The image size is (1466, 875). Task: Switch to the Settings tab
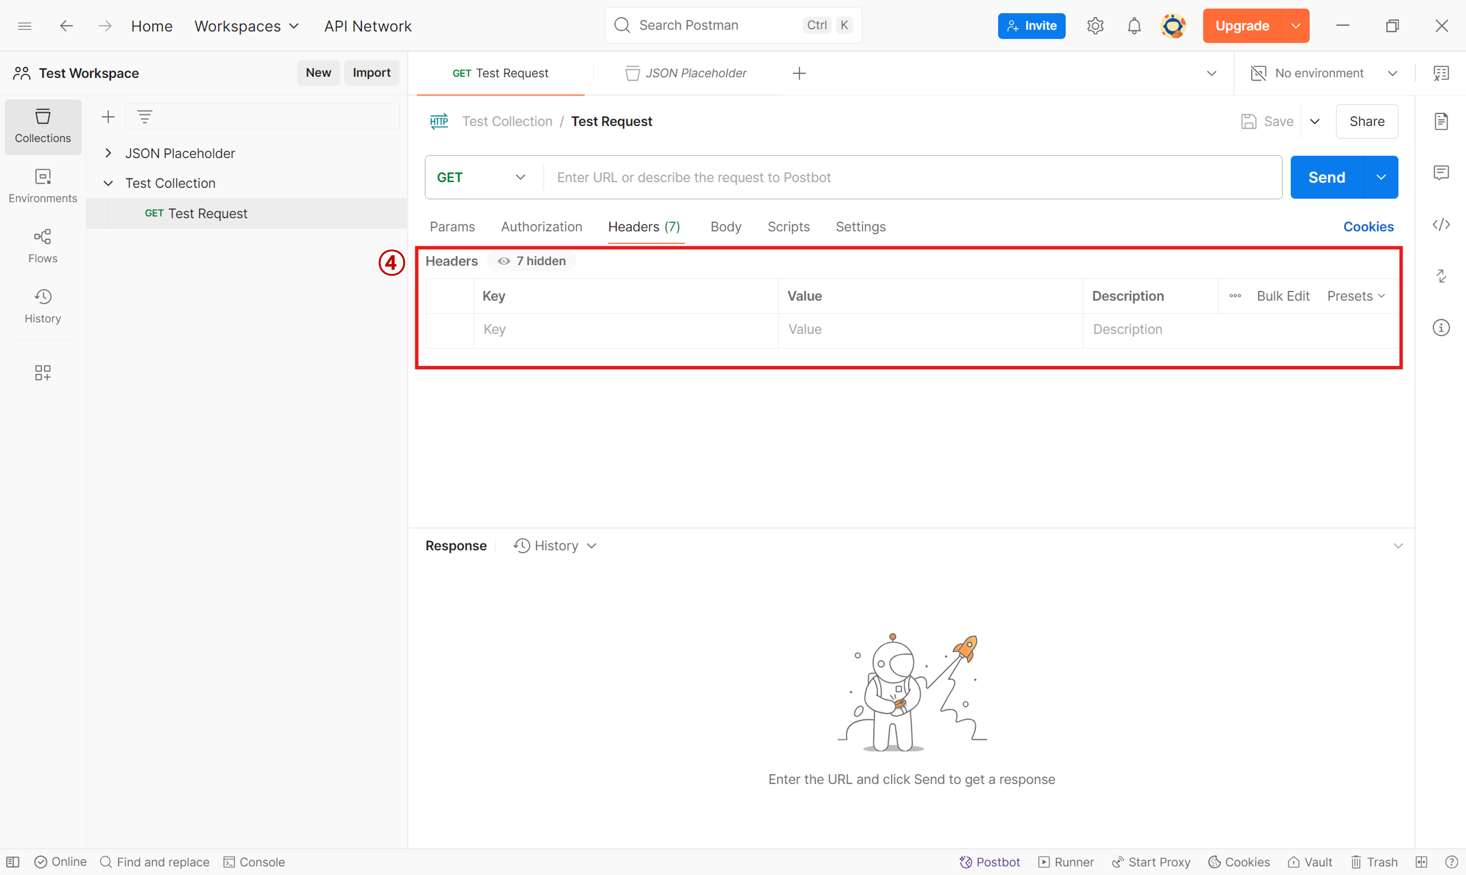(860, 227)
